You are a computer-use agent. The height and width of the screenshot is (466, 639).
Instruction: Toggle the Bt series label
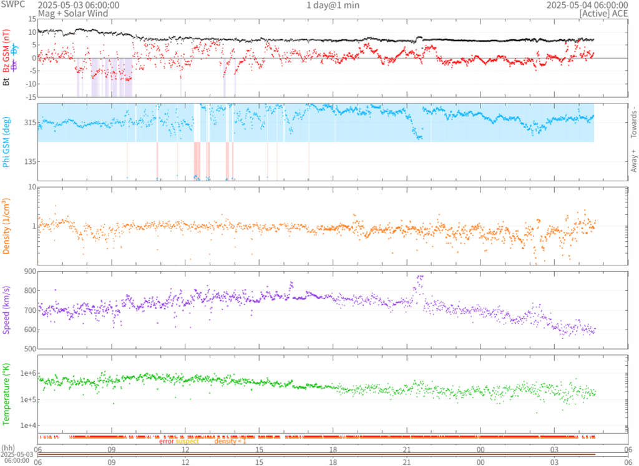pos(6,81)
